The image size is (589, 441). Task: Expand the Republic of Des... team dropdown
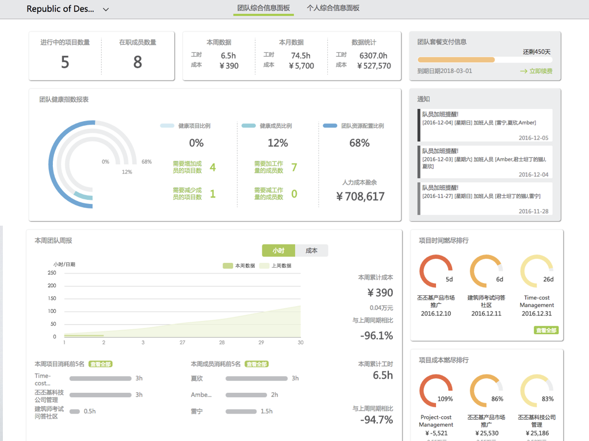tap(106, 9)
